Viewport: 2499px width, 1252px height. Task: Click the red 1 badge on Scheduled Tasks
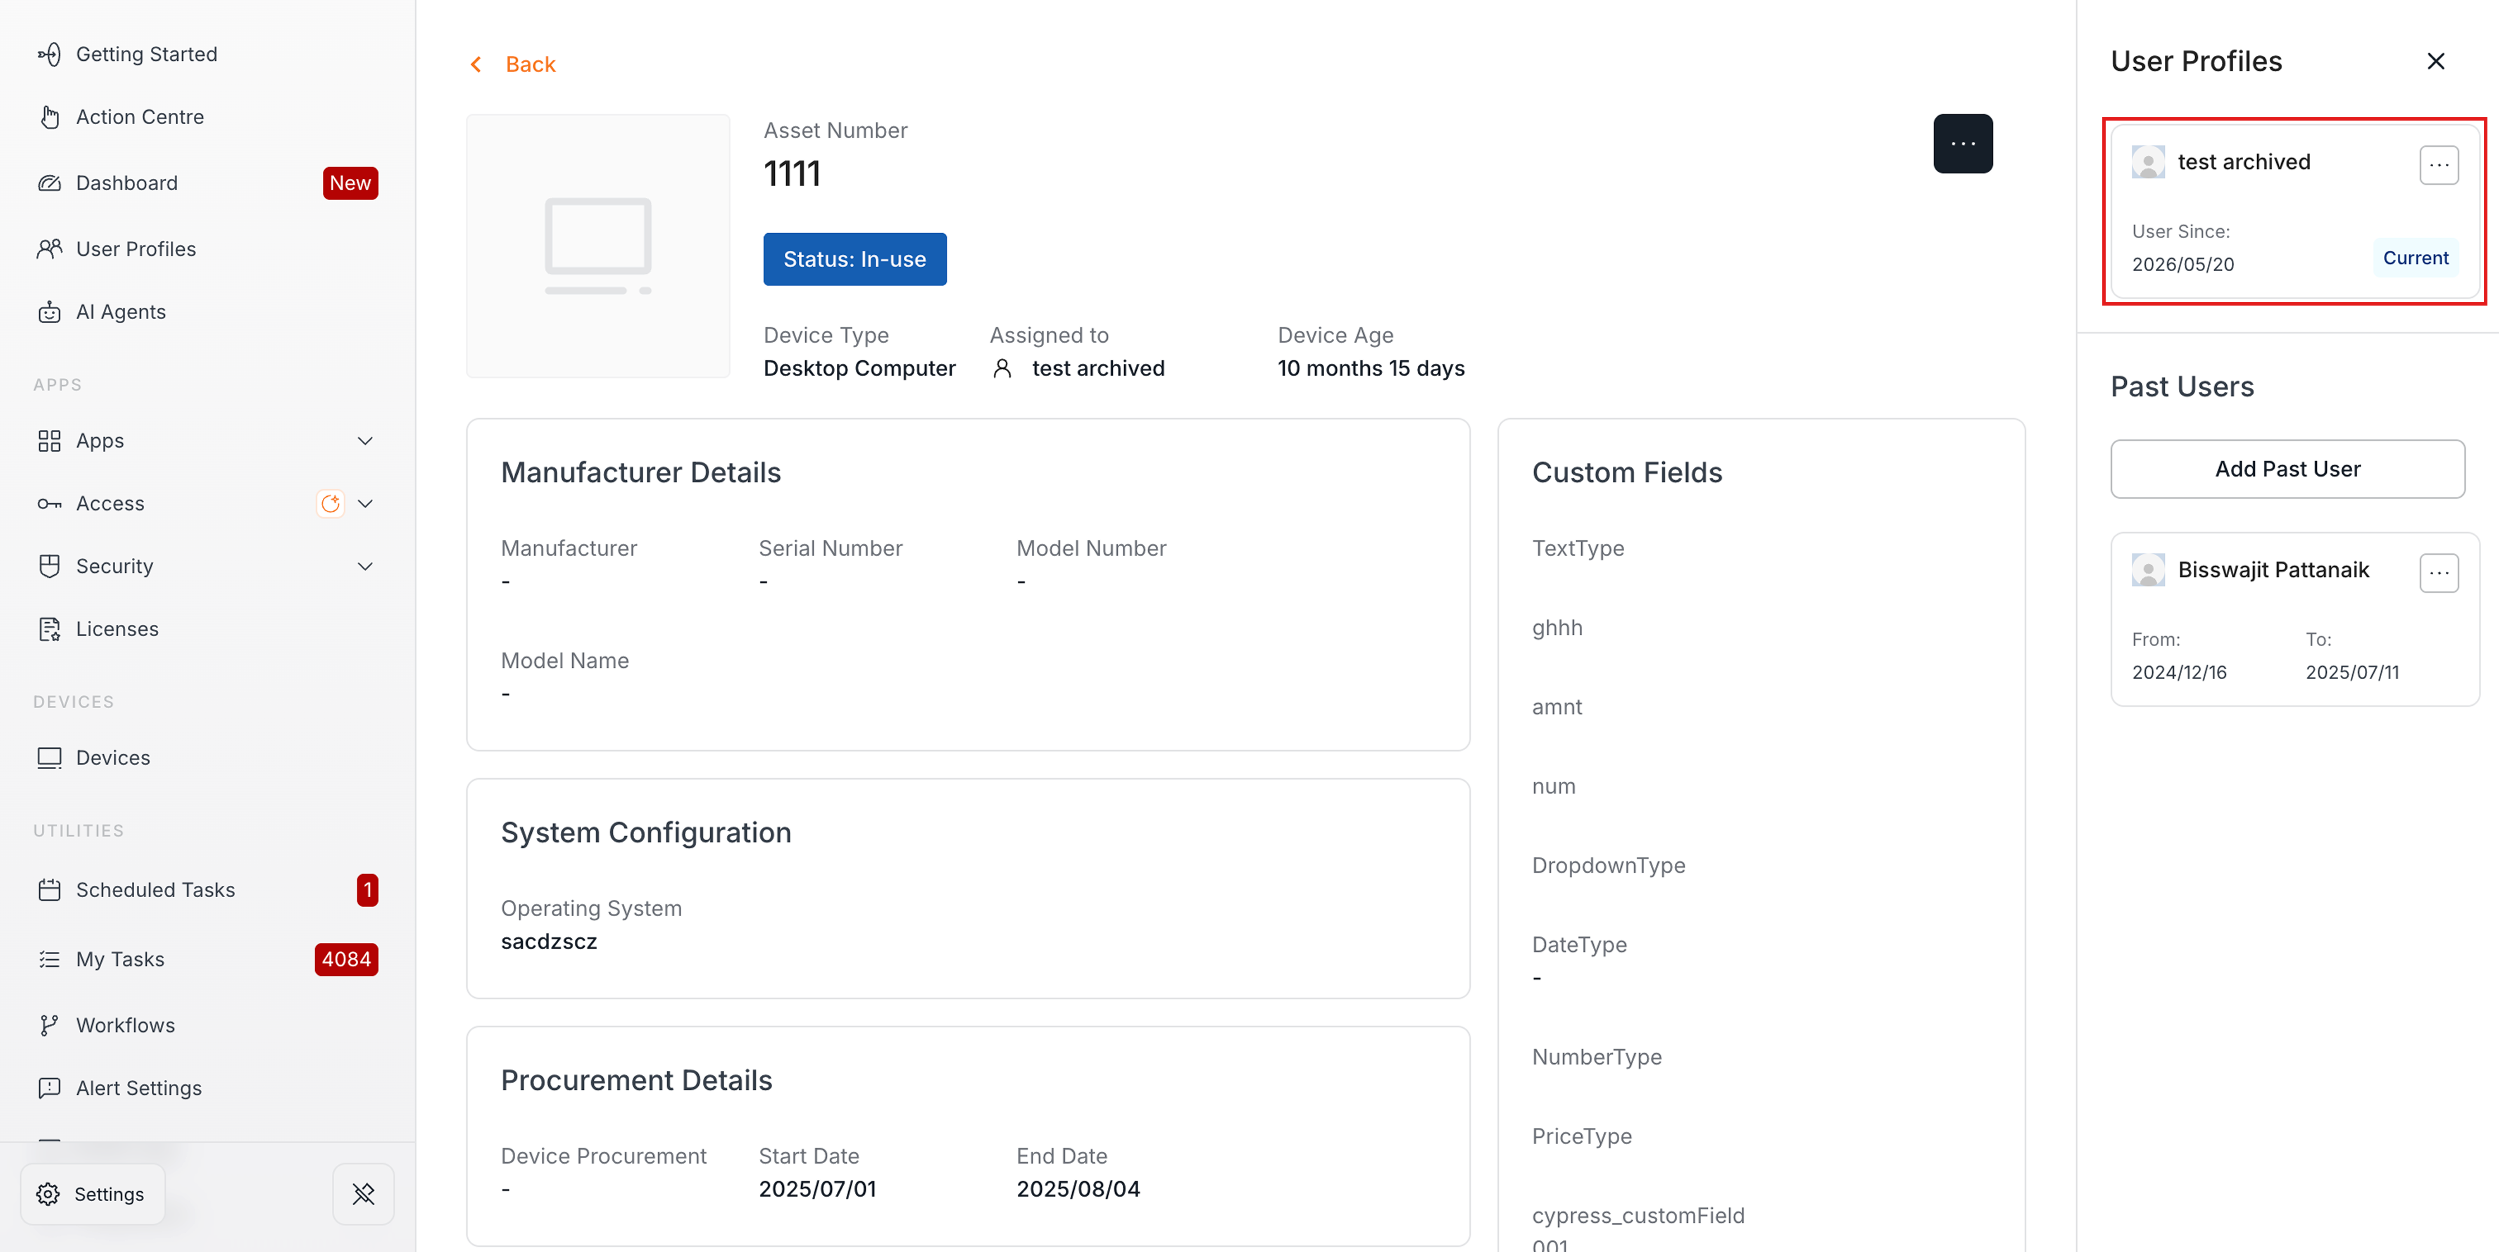point(368,890)
